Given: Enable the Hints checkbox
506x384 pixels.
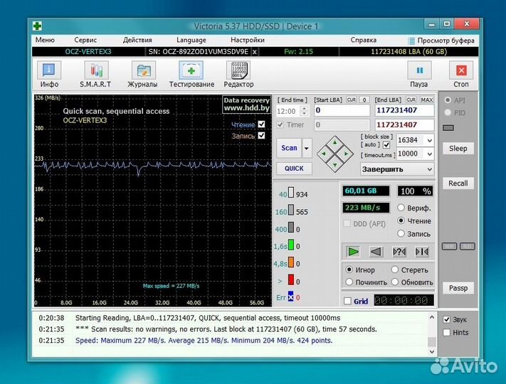Looking at the screenshot, I should click(x=447, y=332).
